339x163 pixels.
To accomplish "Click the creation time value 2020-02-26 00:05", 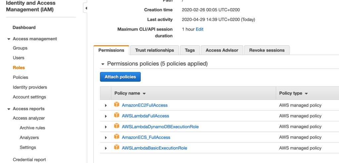I will coord(211,10).
